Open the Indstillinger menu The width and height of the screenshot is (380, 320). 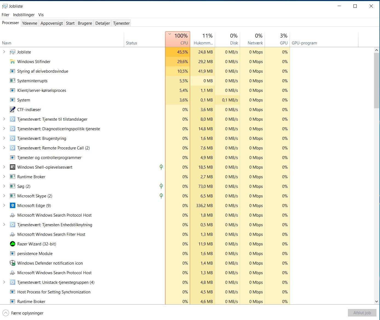point(24,15)
